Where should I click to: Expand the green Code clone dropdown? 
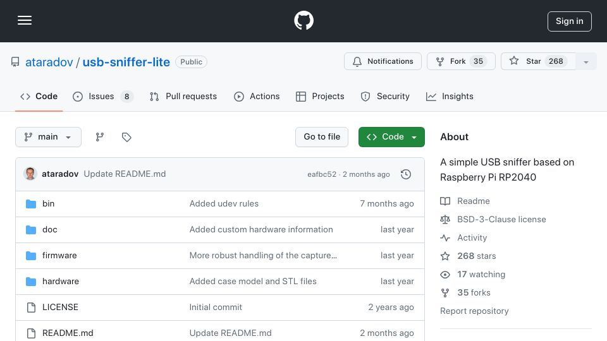[391, 137]
